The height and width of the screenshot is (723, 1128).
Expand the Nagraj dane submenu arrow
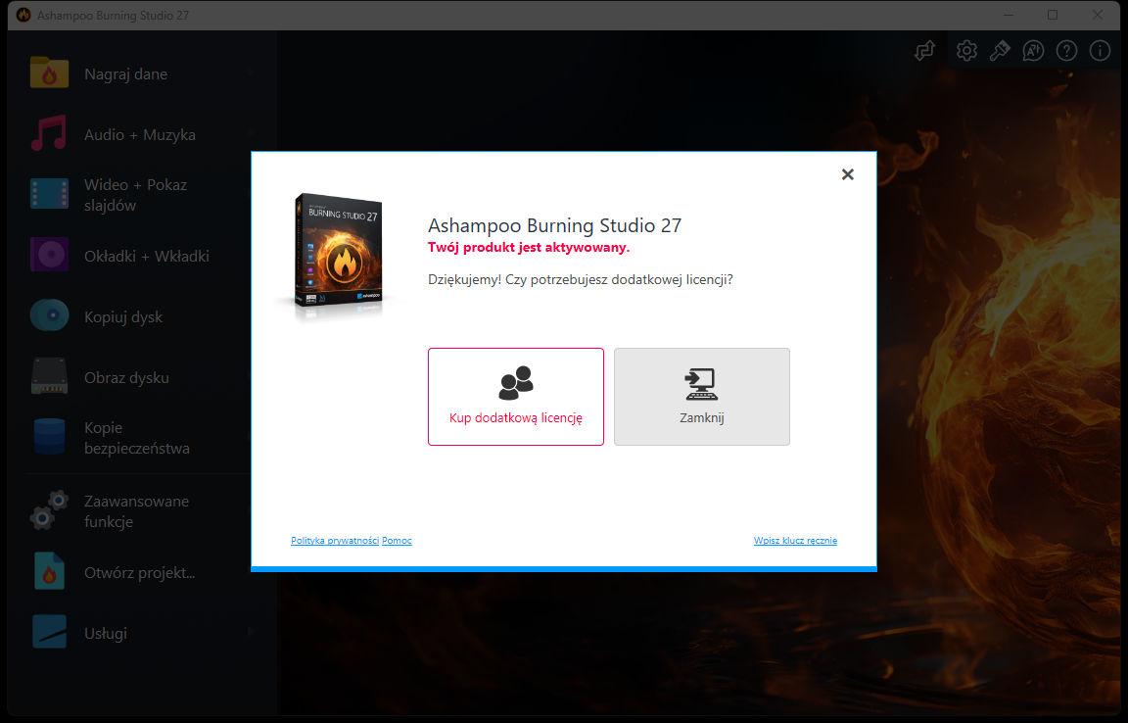point(251,72)
